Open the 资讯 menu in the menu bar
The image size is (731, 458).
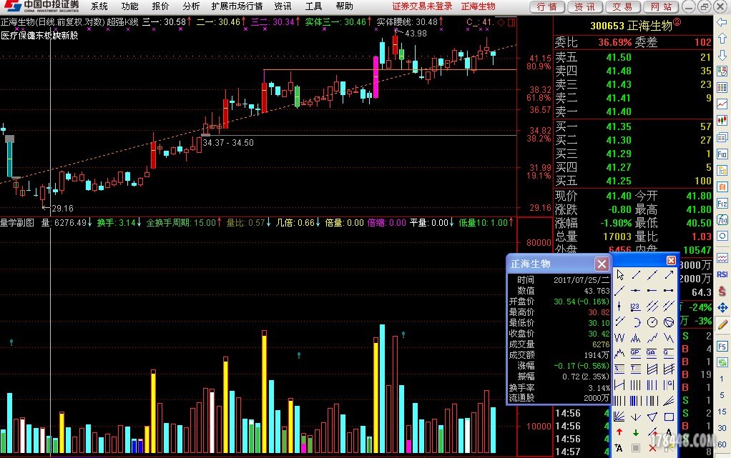tap(283, 6)
